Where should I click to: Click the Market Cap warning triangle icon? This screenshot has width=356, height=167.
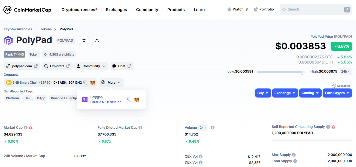click(31, 128)
